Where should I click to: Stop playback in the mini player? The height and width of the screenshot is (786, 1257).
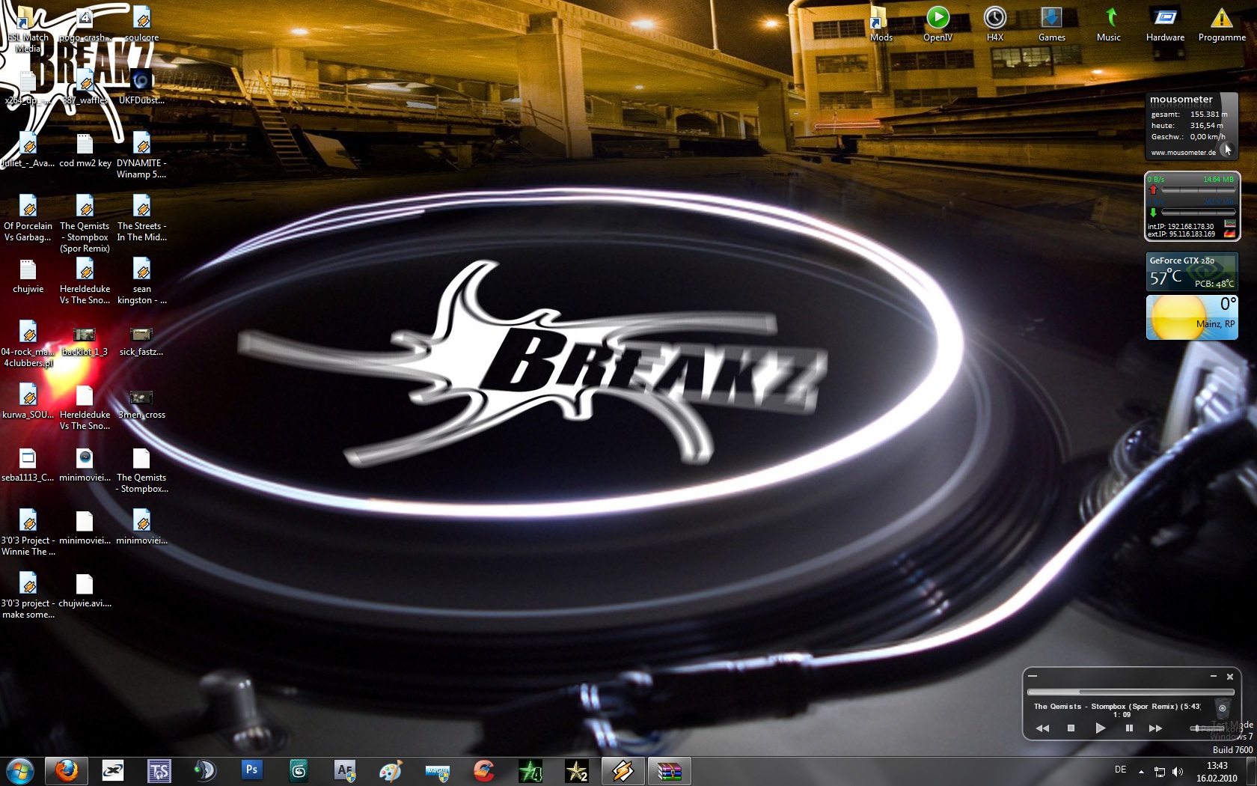pyautogui.click(x=1071, y=728)
